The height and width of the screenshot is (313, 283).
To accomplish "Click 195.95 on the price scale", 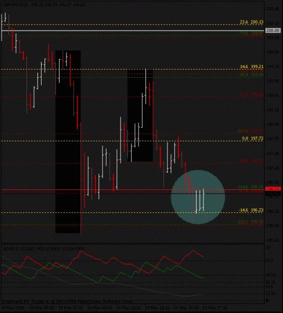I will click(x=273, y=226).
